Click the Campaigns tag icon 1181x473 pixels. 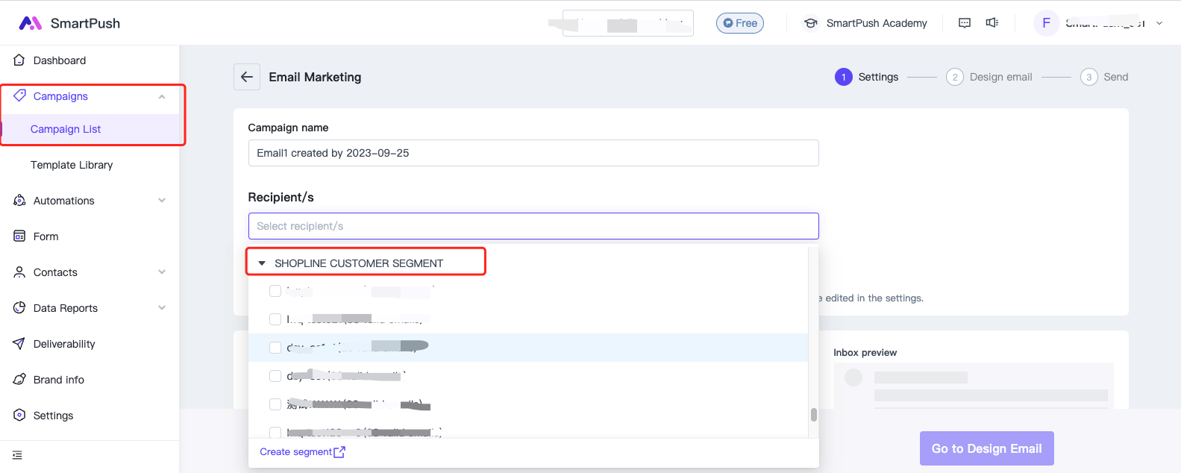click(x=19, y=95)
